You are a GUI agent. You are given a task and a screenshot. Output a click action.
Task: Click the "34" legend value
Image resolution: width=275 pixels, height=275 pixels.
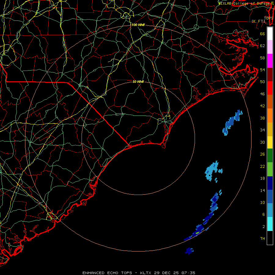[262, 130]
